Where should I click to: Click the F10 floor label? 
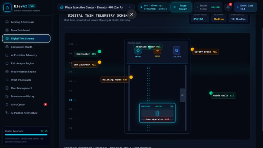[x=71, y=44]
